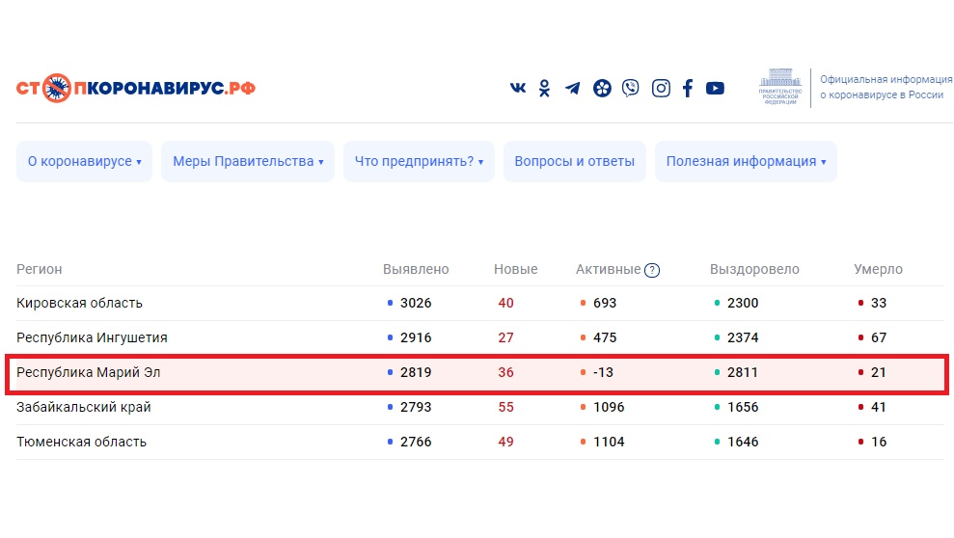The width and height of the screenshot is (954, 538).
Task: Open the "Что предпринять?" dropdown
Action: tap(419, 162)
